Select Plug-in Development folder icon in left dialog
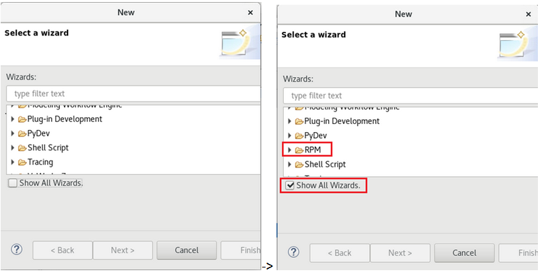The height and width of the screenshot is (277, 542). click(x=22, y=120)
